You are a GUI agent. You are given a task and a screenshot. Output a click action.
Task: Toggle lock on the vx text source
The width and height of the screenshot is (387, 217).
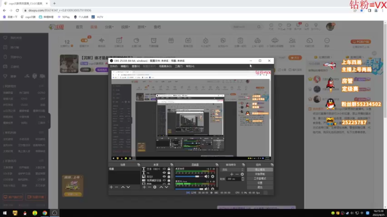point(169,173)
